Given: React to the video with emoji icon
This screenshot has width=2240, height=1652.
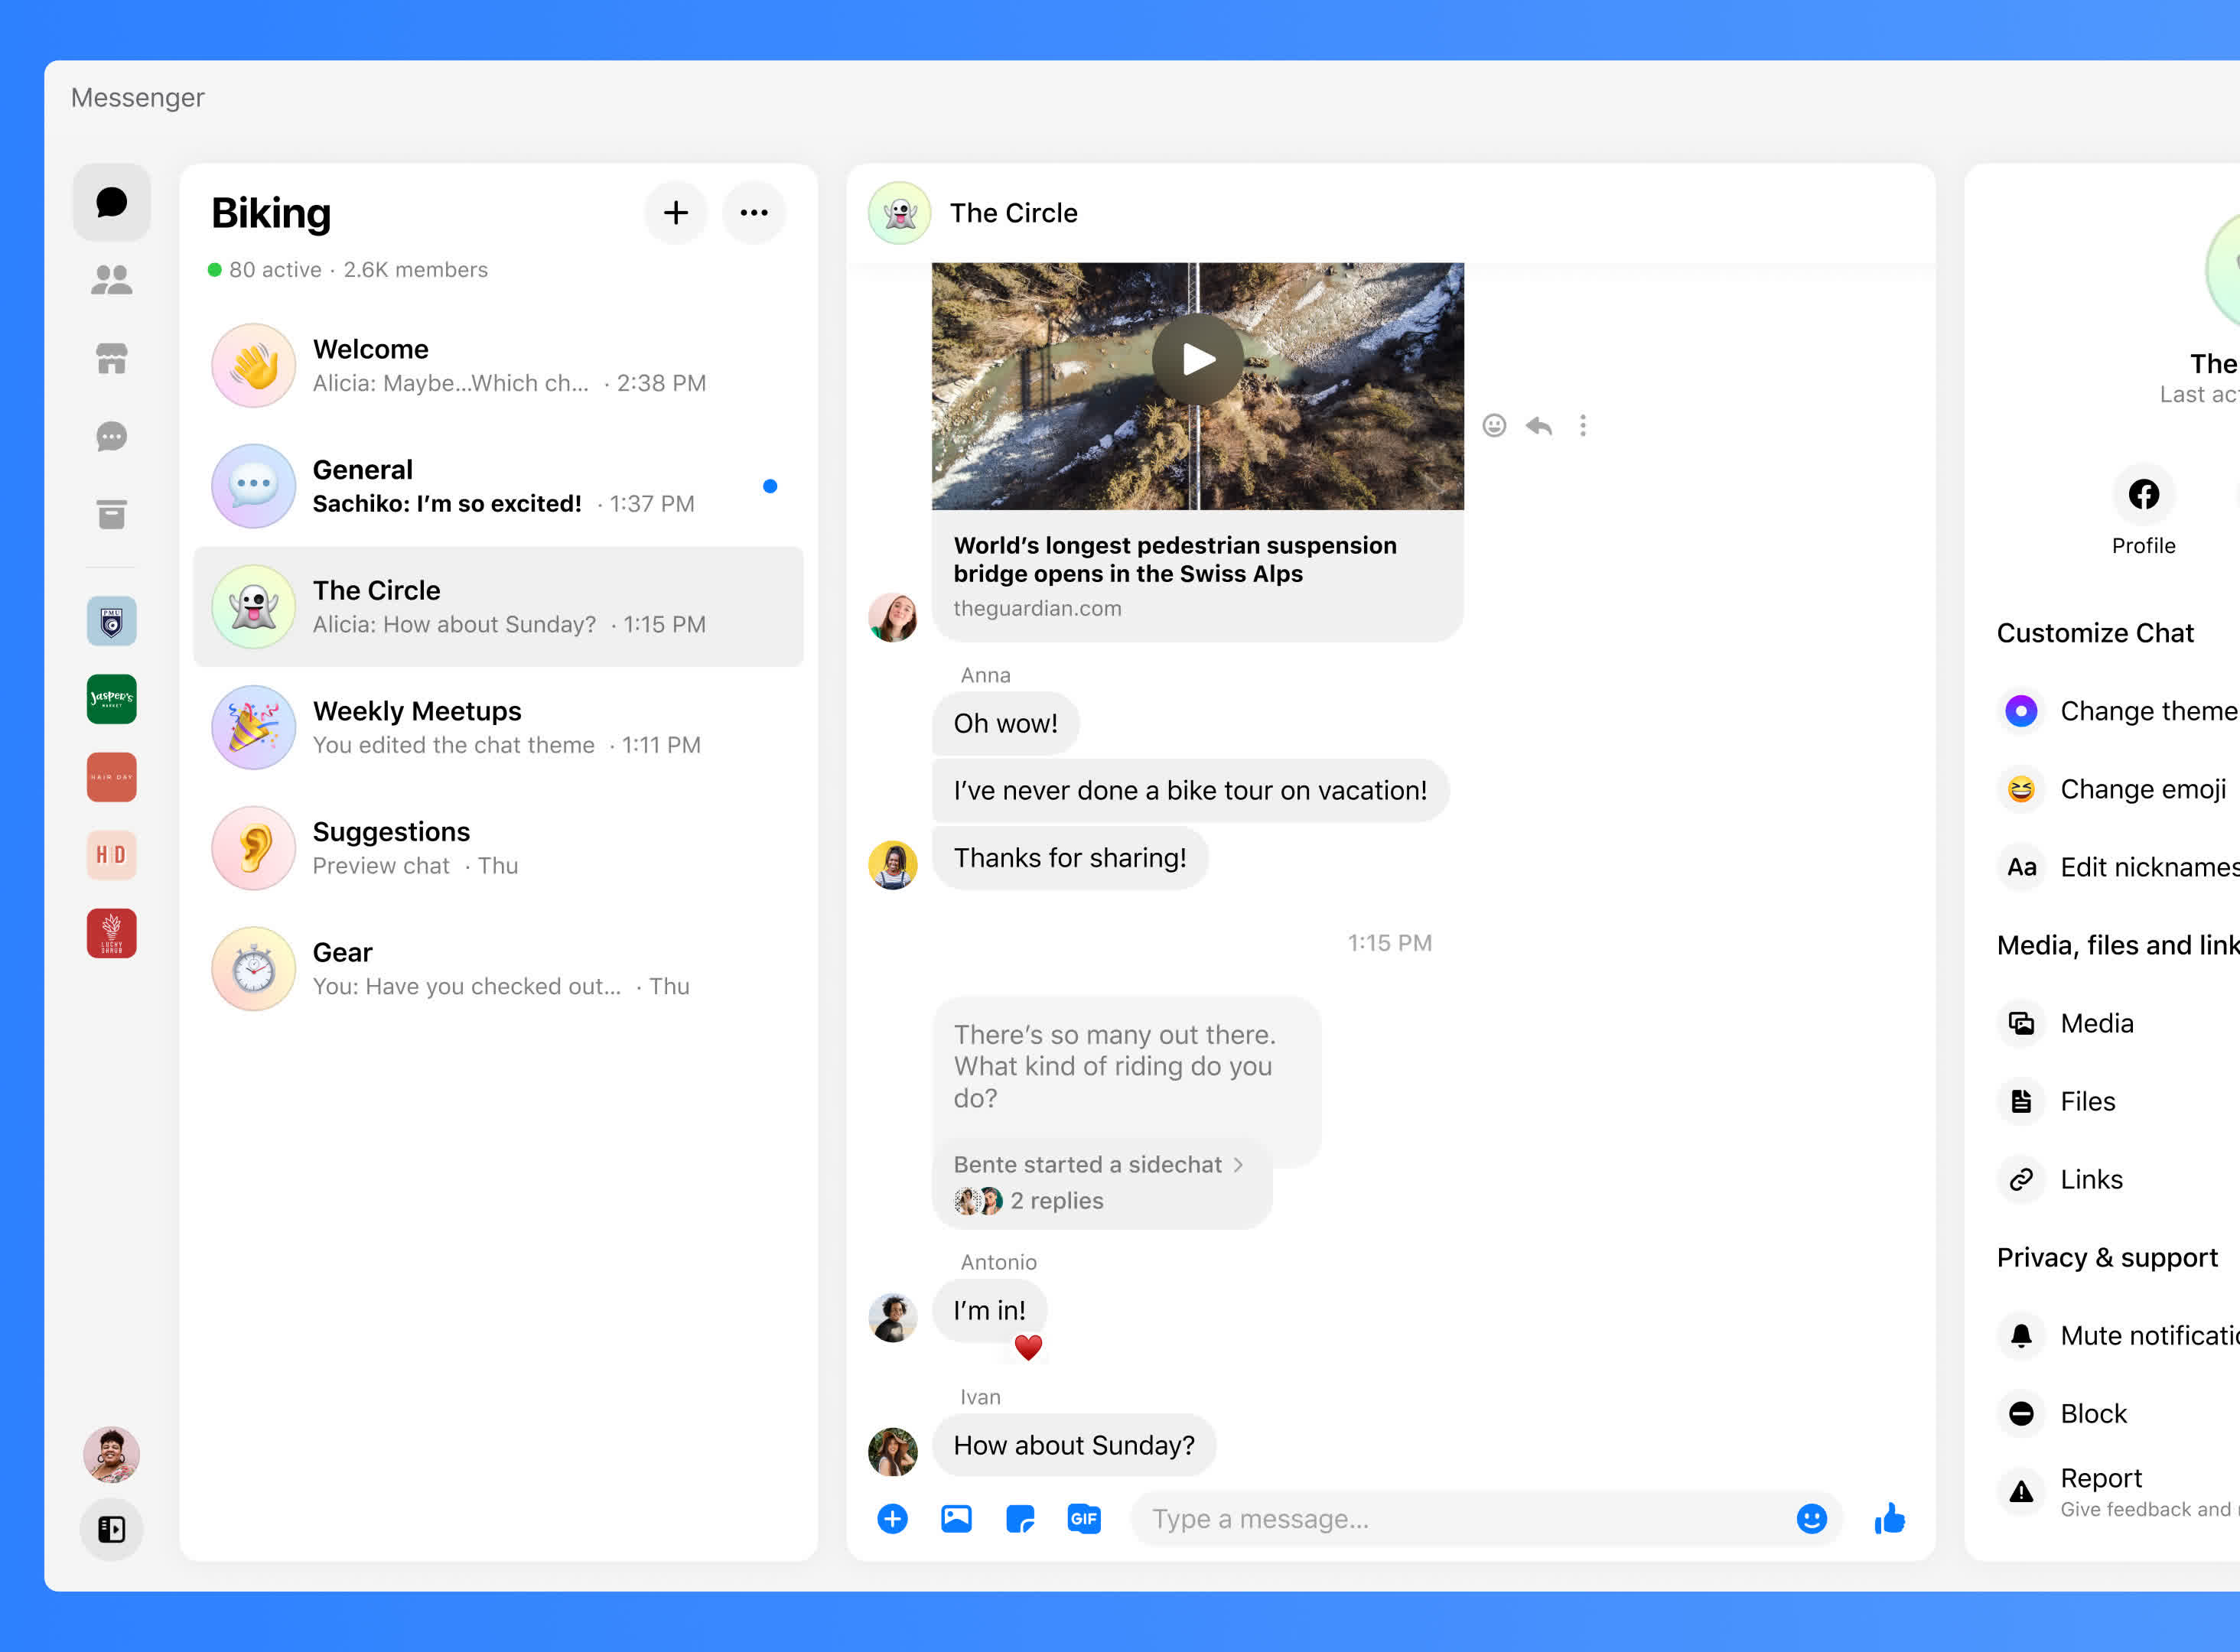Looking at the screenshot, I should click(x=1494, y=426).
